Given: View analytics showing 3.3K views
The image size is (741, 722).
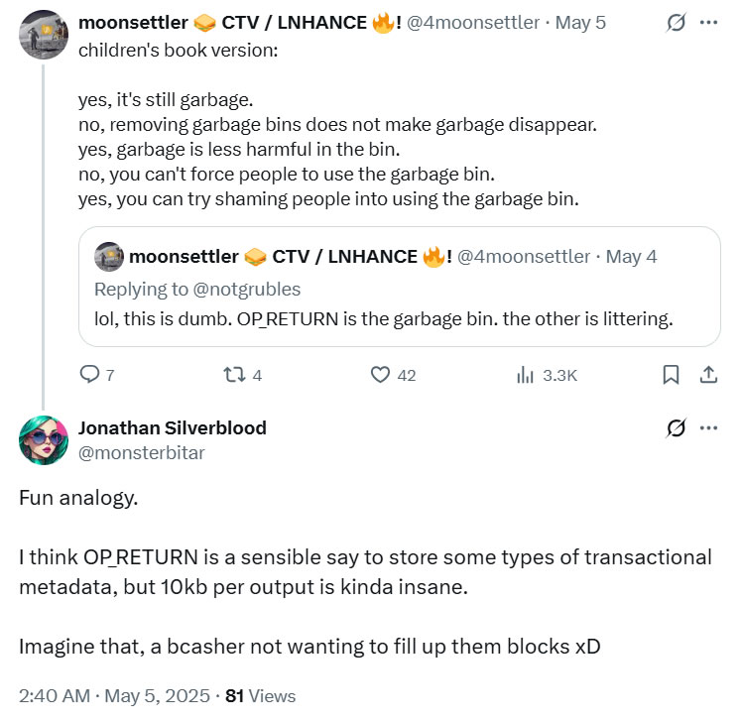Looking at the screenshot, I should click(x=526, y=375).
